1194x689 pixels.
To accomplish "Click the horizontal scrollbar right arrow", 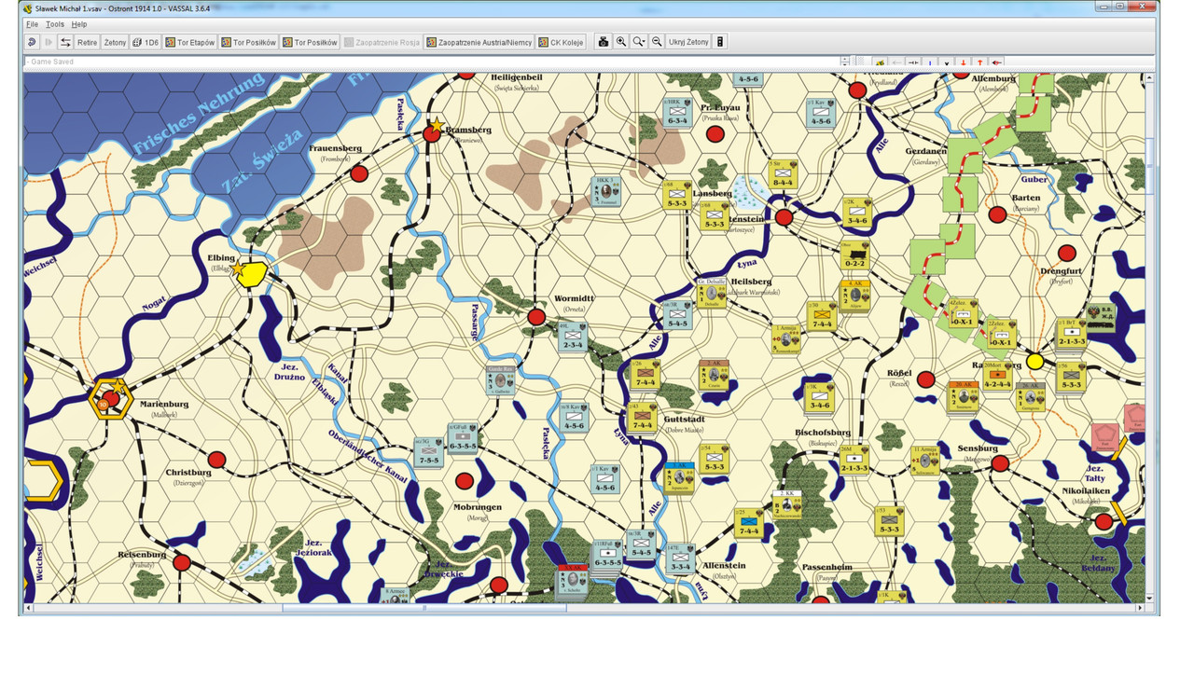I will pyautogui.click(x=1139, y=608).
